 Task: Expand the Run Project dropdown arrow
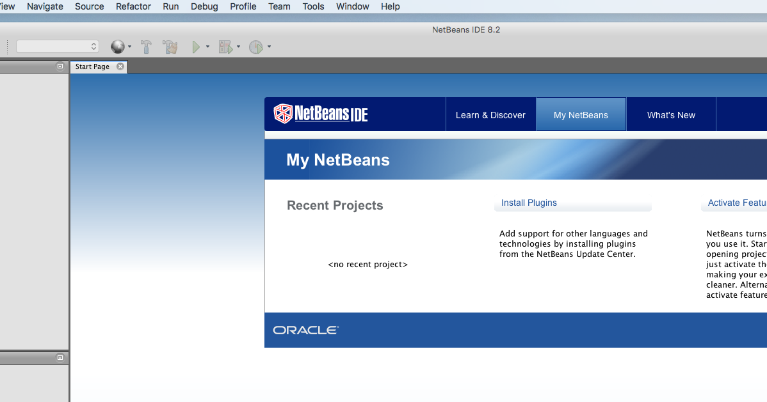coord(207,47)
